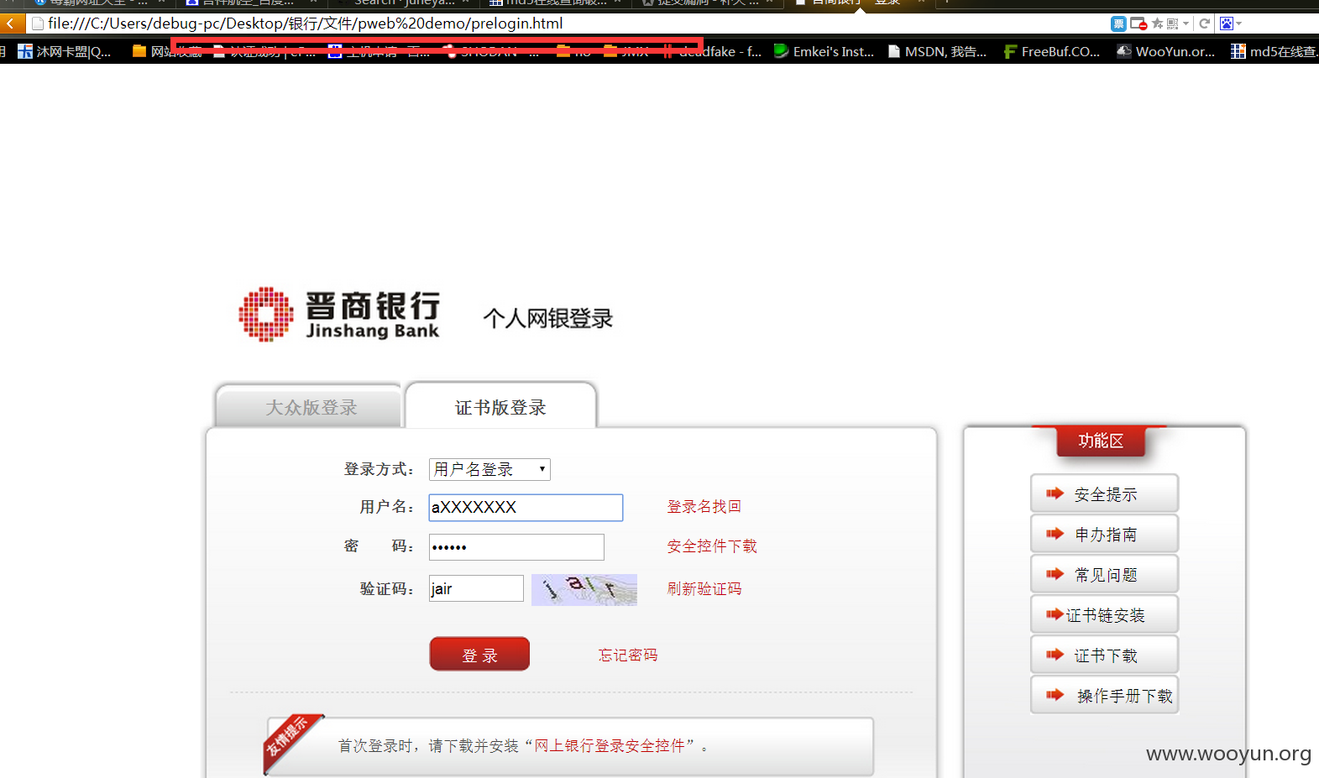
Task: Click the file URL in the address bar
Action: click(306, 23)
